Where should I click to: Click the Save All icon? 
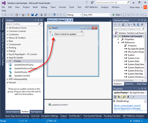36,15
